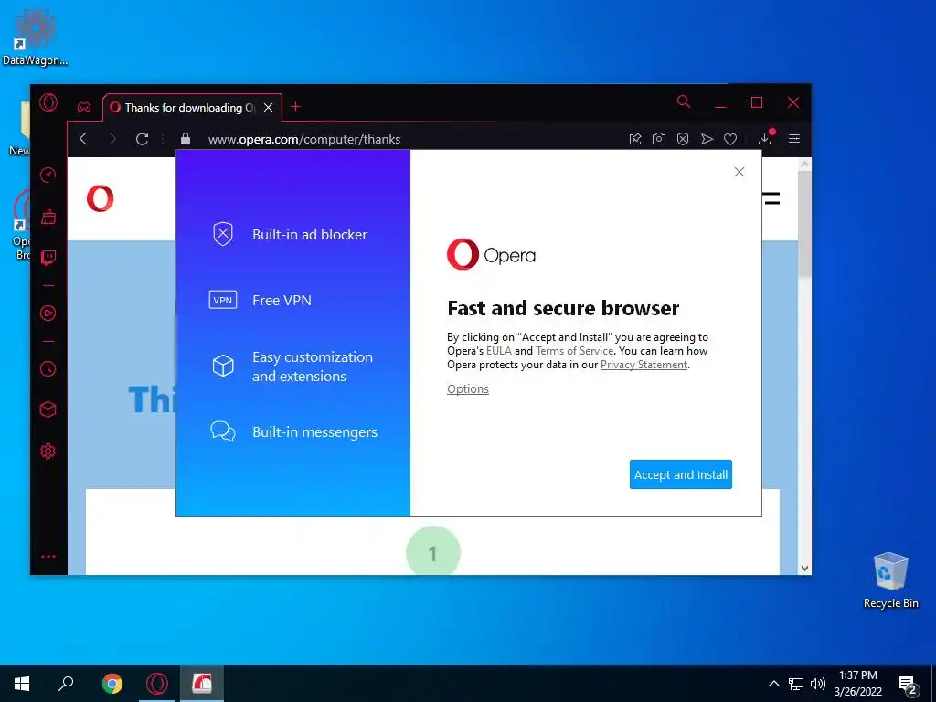Open Extensions cube icon in sidebar
This screenshot has height=702, width=936.
[x=48, y=409]
